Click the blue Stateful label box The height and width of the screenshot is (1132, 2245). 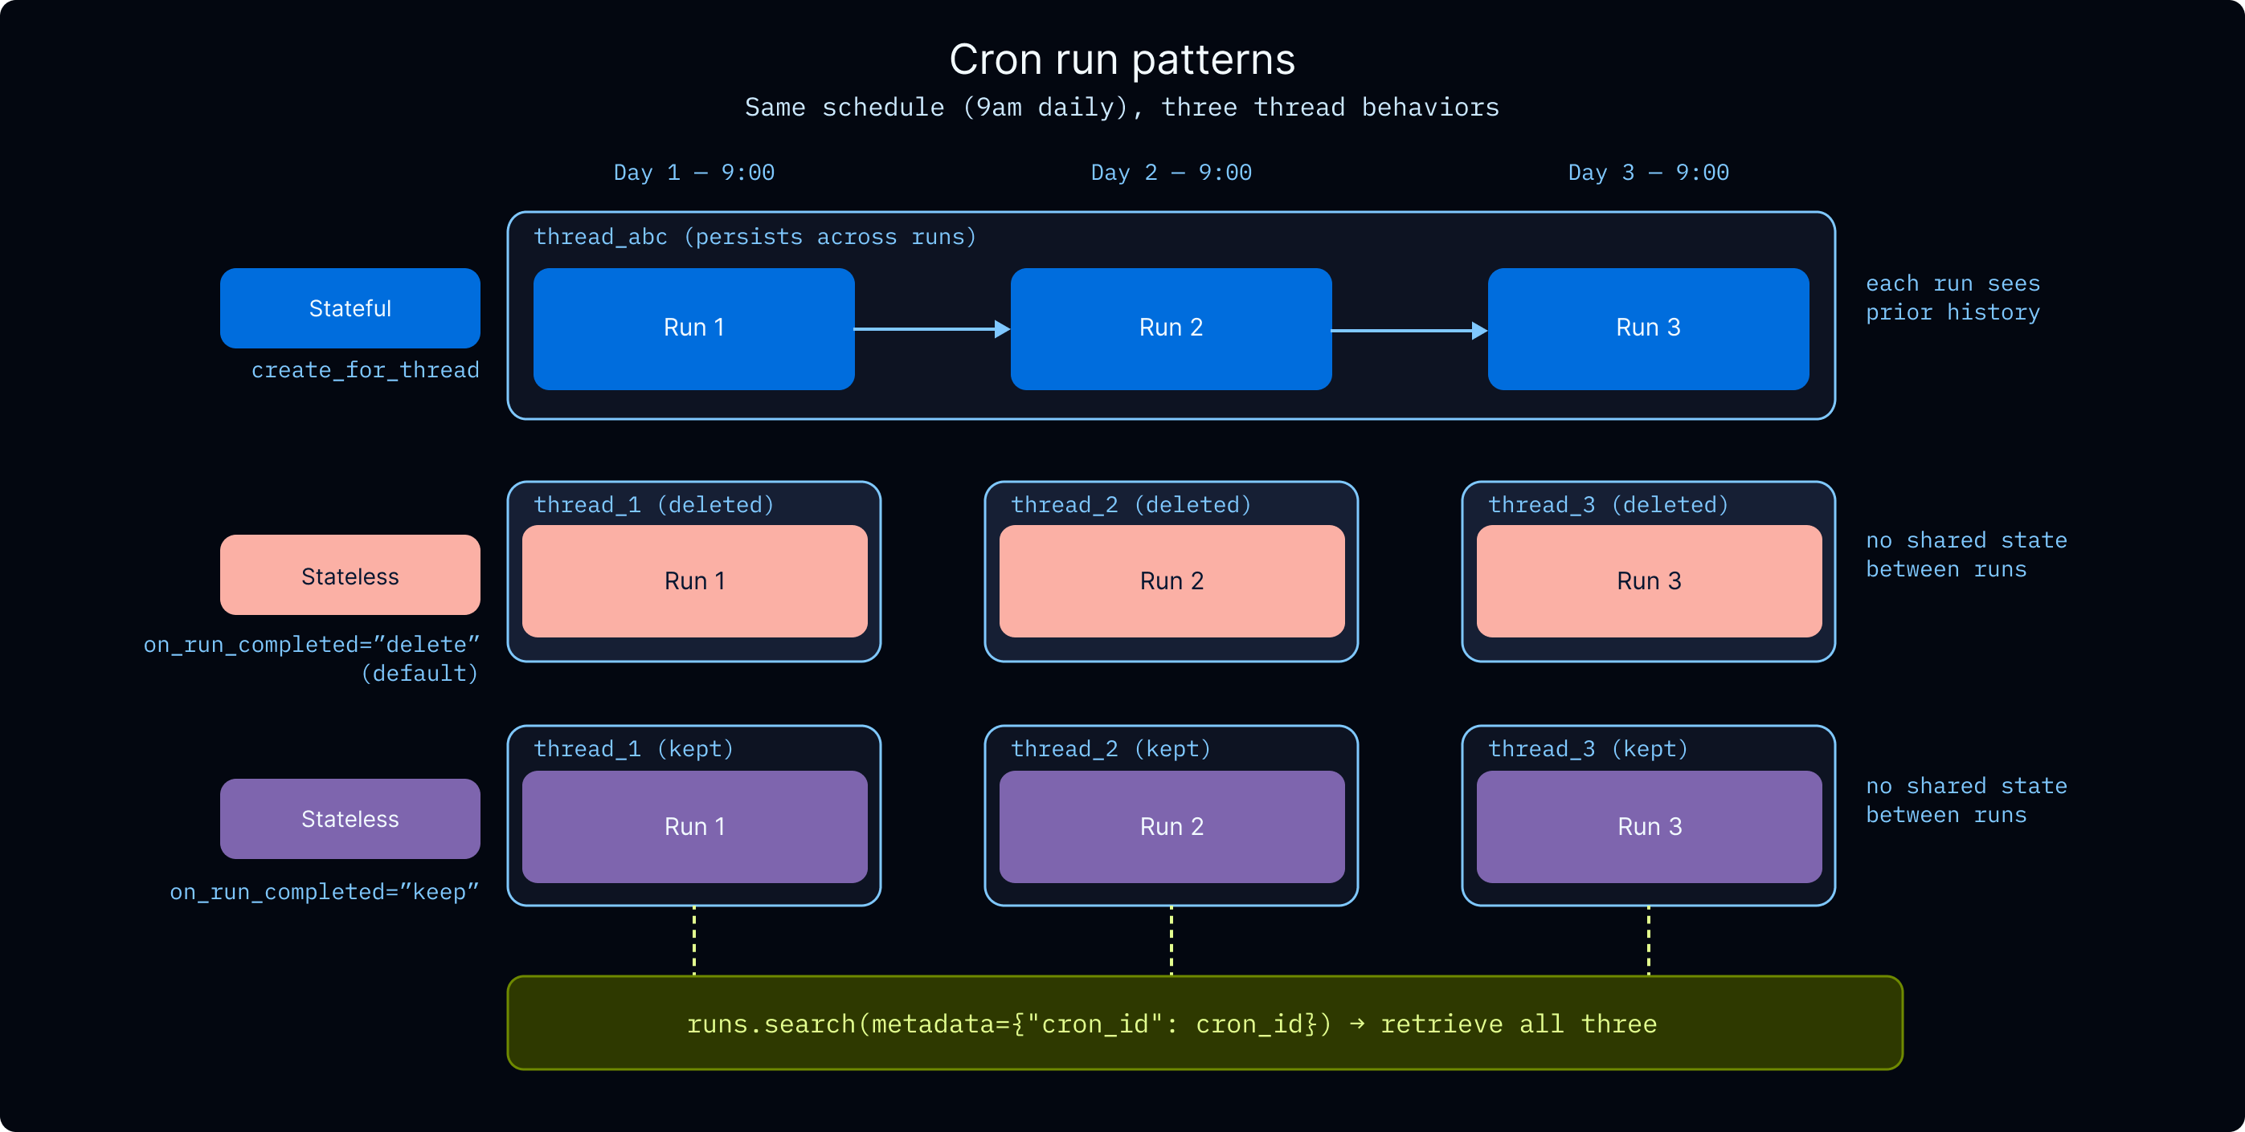[x=350, y=308]
